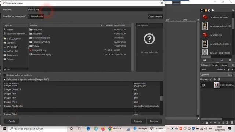The height and width of the screenshot is (132, 235).
Task: Toggle lock alpha channel icon
Action: (x=219, y=80)
